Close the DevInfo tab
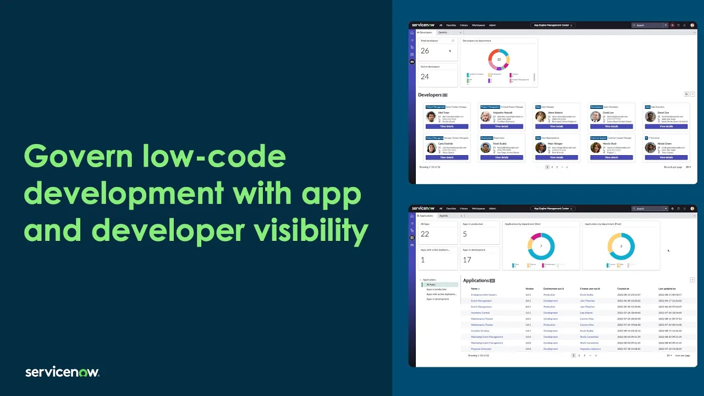704x396 pixels. (461, 32)
